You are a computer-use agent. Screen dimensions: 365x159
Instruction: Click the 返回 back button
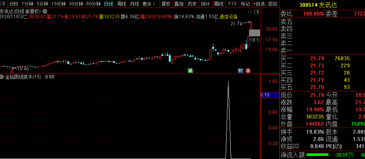273,4
